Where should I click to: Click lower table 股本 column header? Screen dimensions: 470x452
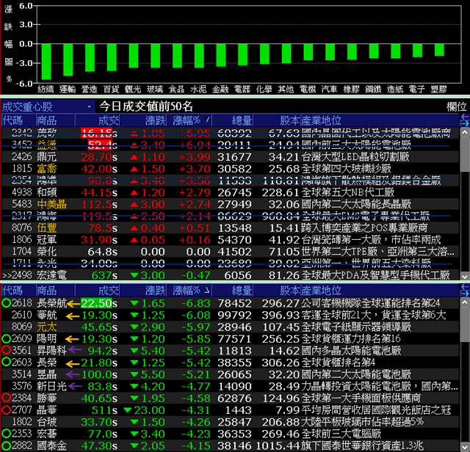point(277,291)
